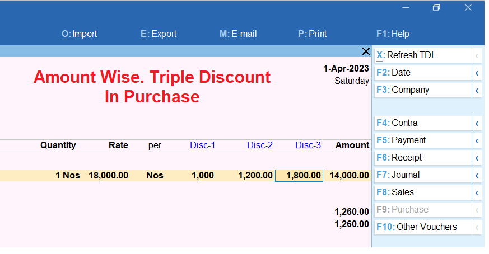The width and height of the screenshot is (489, 254).
Task: Close the voucher screen with the black X
Action: [366, 51]
